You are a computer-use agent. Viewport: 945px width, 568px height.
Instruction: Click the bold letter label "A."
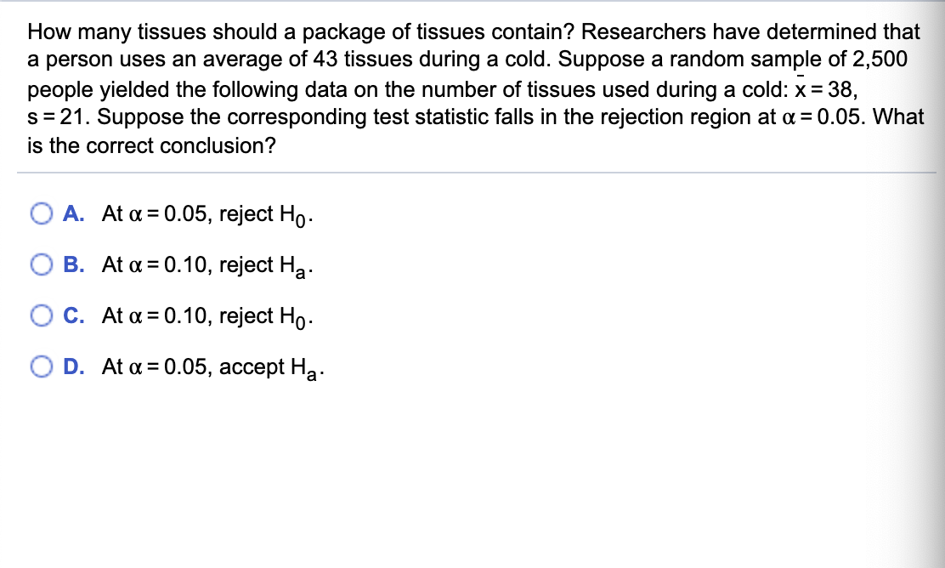tap(73, 213)
